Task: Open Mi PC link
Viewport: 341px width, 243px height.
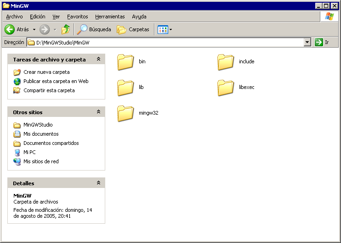Action: pos(29,152)
